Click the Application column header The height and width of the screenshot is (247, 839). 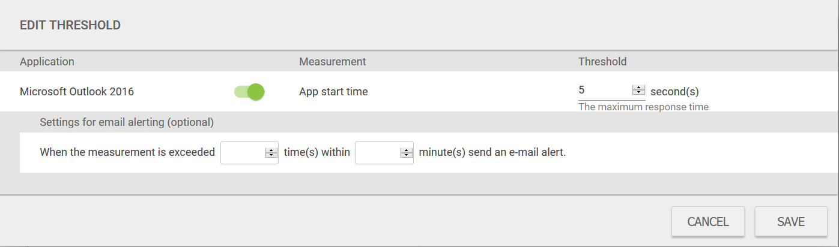pos(47,62)
